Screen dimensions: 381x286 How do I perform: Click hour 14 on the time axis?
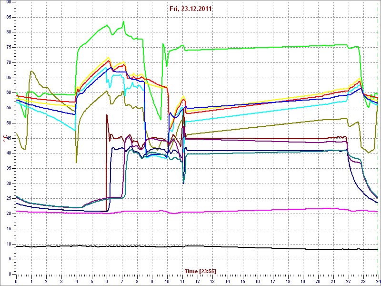pyautogui.click(x=228, y=281)
